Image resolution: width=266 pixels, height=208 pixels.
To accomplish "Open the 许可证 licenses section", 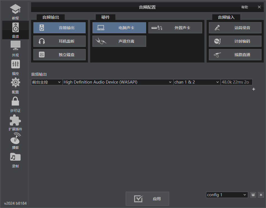I will (x=15, y=104).
